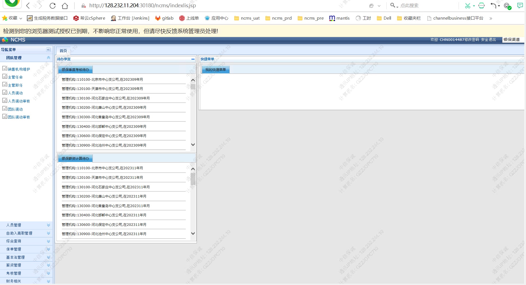Collapse the 团队管理 section
Viewport: 526px width, 285px height.
click(x=48, y=58)
